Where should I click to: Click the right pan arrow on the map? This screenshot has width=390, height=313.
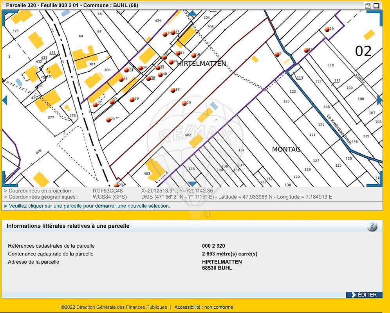point(379,100)
